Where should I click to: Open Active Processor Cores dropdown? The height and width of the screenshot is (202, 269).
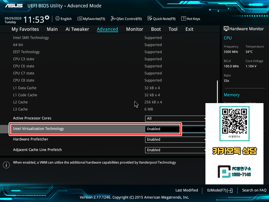click(175, 119)
